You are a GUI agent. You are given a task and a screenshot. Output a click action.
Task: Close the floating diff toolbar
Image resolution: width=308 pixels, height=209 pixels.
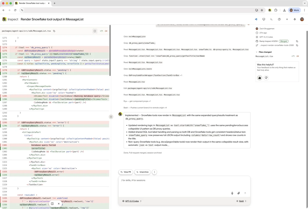[x=59, y=204]
